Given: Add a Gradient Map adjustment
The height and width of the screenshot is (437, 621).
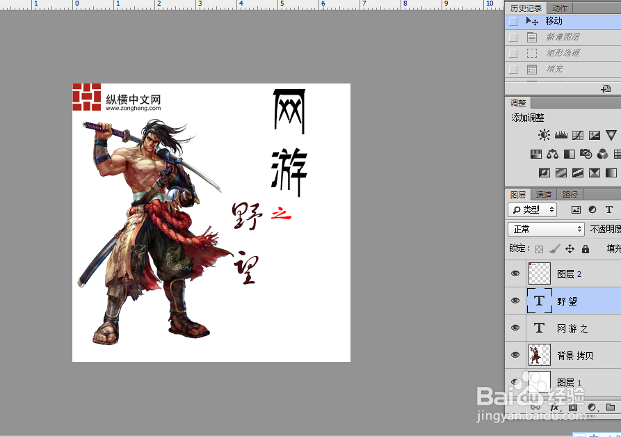Looking at the screenshot, I should click(x=611, y=173).
